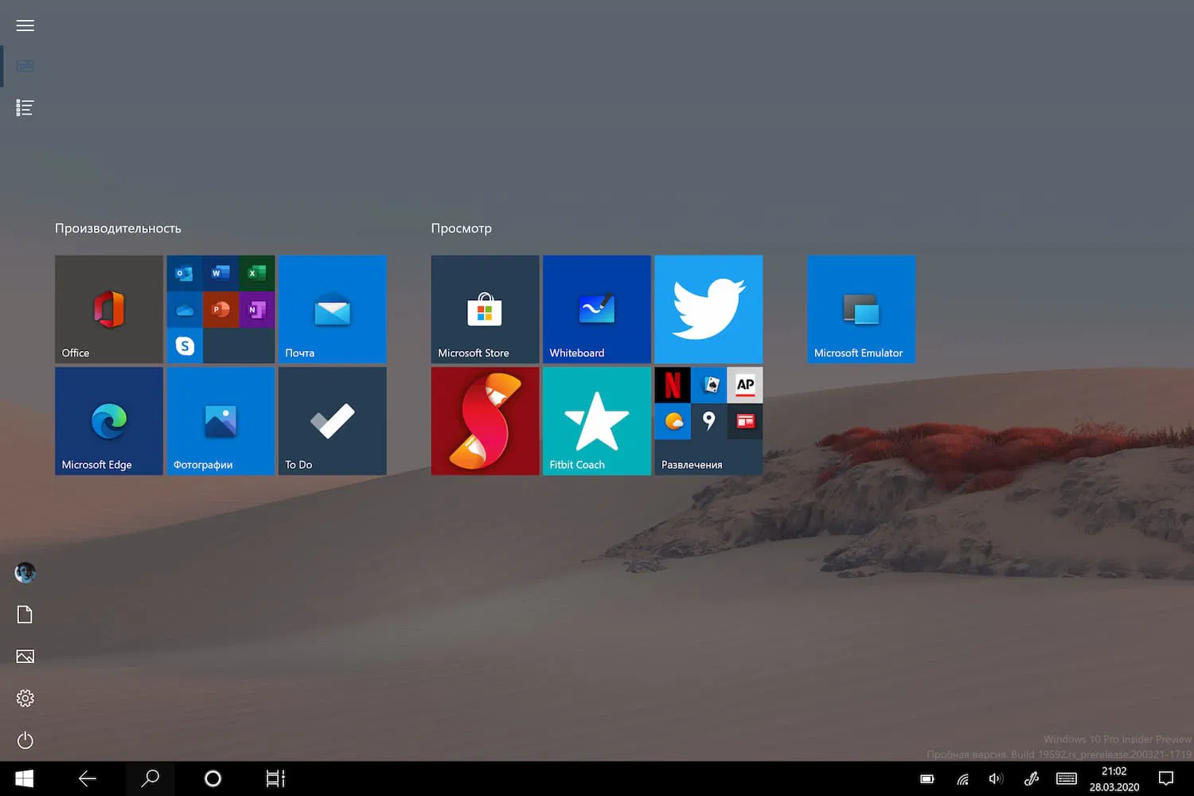
Task: Click the Solitaire cards icon in Развлечения folder
Action: click(708, 384)
